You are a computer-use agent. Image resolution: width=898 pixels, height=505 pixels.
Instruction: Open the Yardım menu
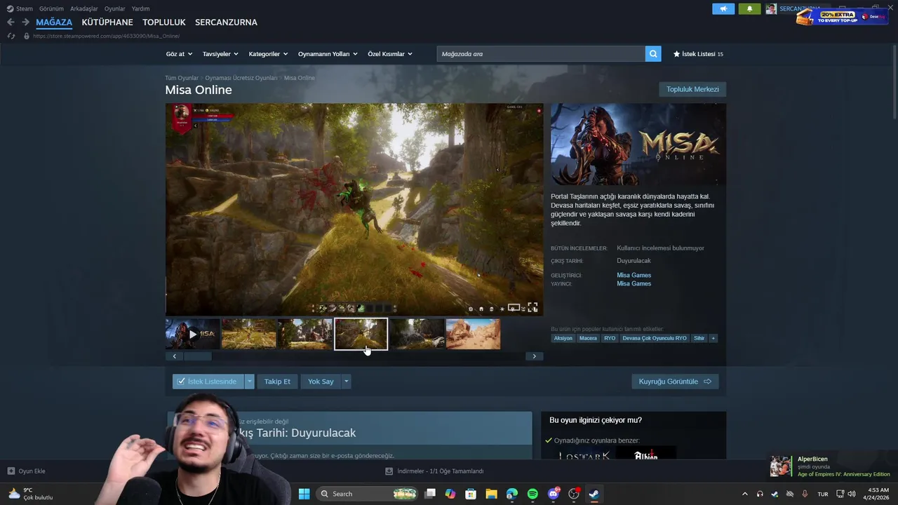(140, 8)
